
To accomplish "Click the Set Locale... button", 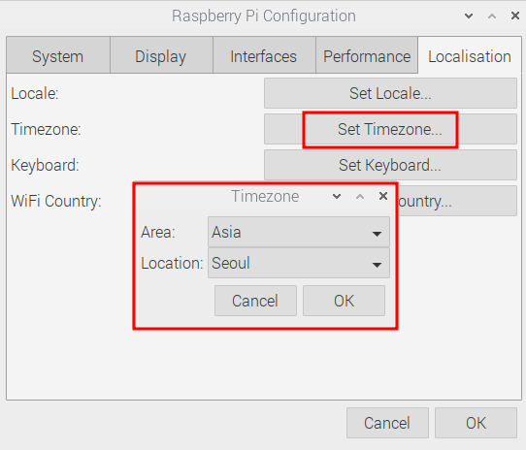I will (390, 93).
